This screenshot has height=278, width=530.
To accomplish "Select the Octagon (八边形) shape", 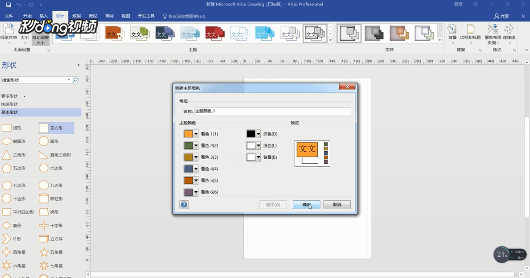I will [51, 185].
